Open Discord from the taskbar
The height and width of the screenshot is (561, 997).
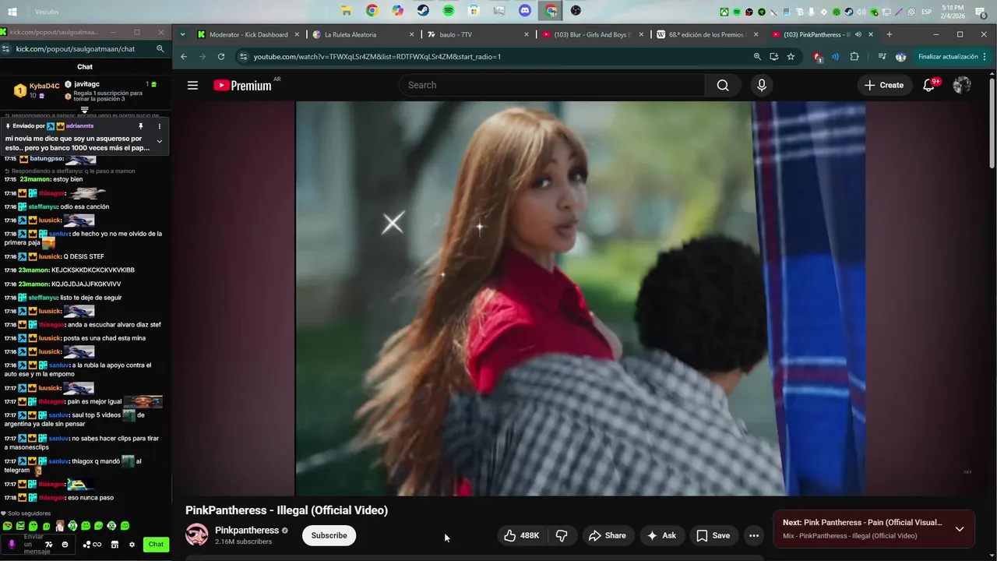[525, 11]
